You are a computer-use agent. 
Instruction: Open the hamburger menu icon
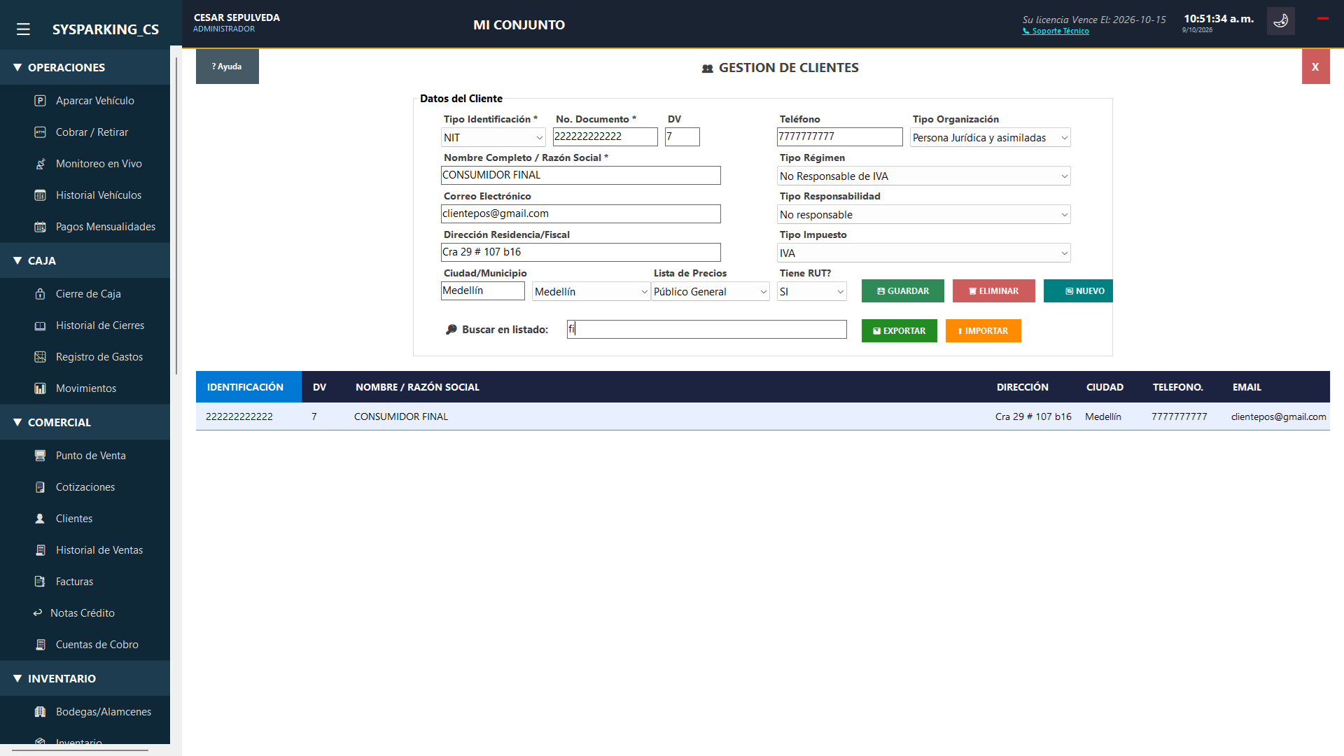coord(23,29)
